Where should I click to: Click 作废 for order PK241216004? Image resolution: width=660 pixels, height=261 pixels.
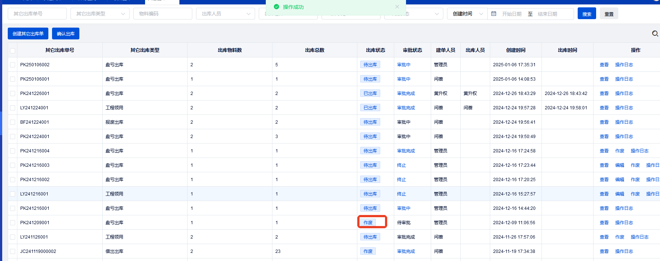click(x=619, y=151)
